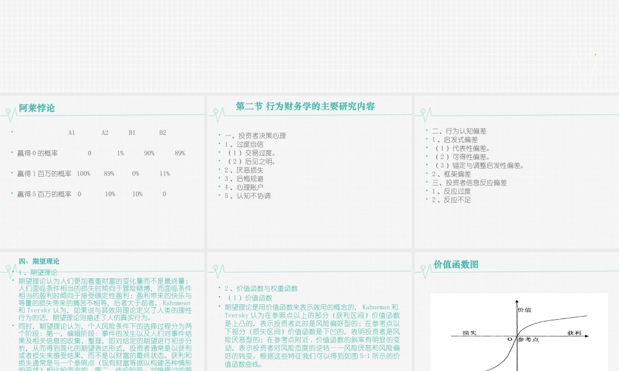
Task: Select the B1 column header in the table
Action: coord(132,132)
